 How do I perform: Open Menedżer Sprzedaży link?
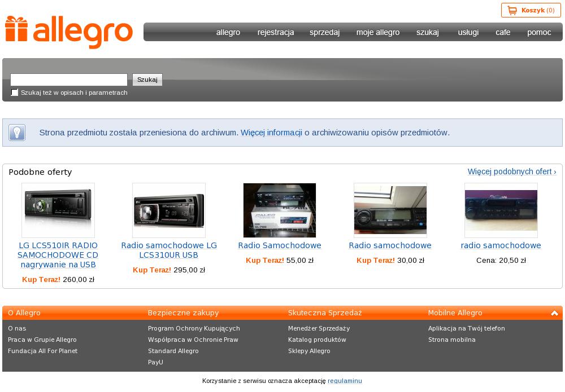tap(319, 328)
